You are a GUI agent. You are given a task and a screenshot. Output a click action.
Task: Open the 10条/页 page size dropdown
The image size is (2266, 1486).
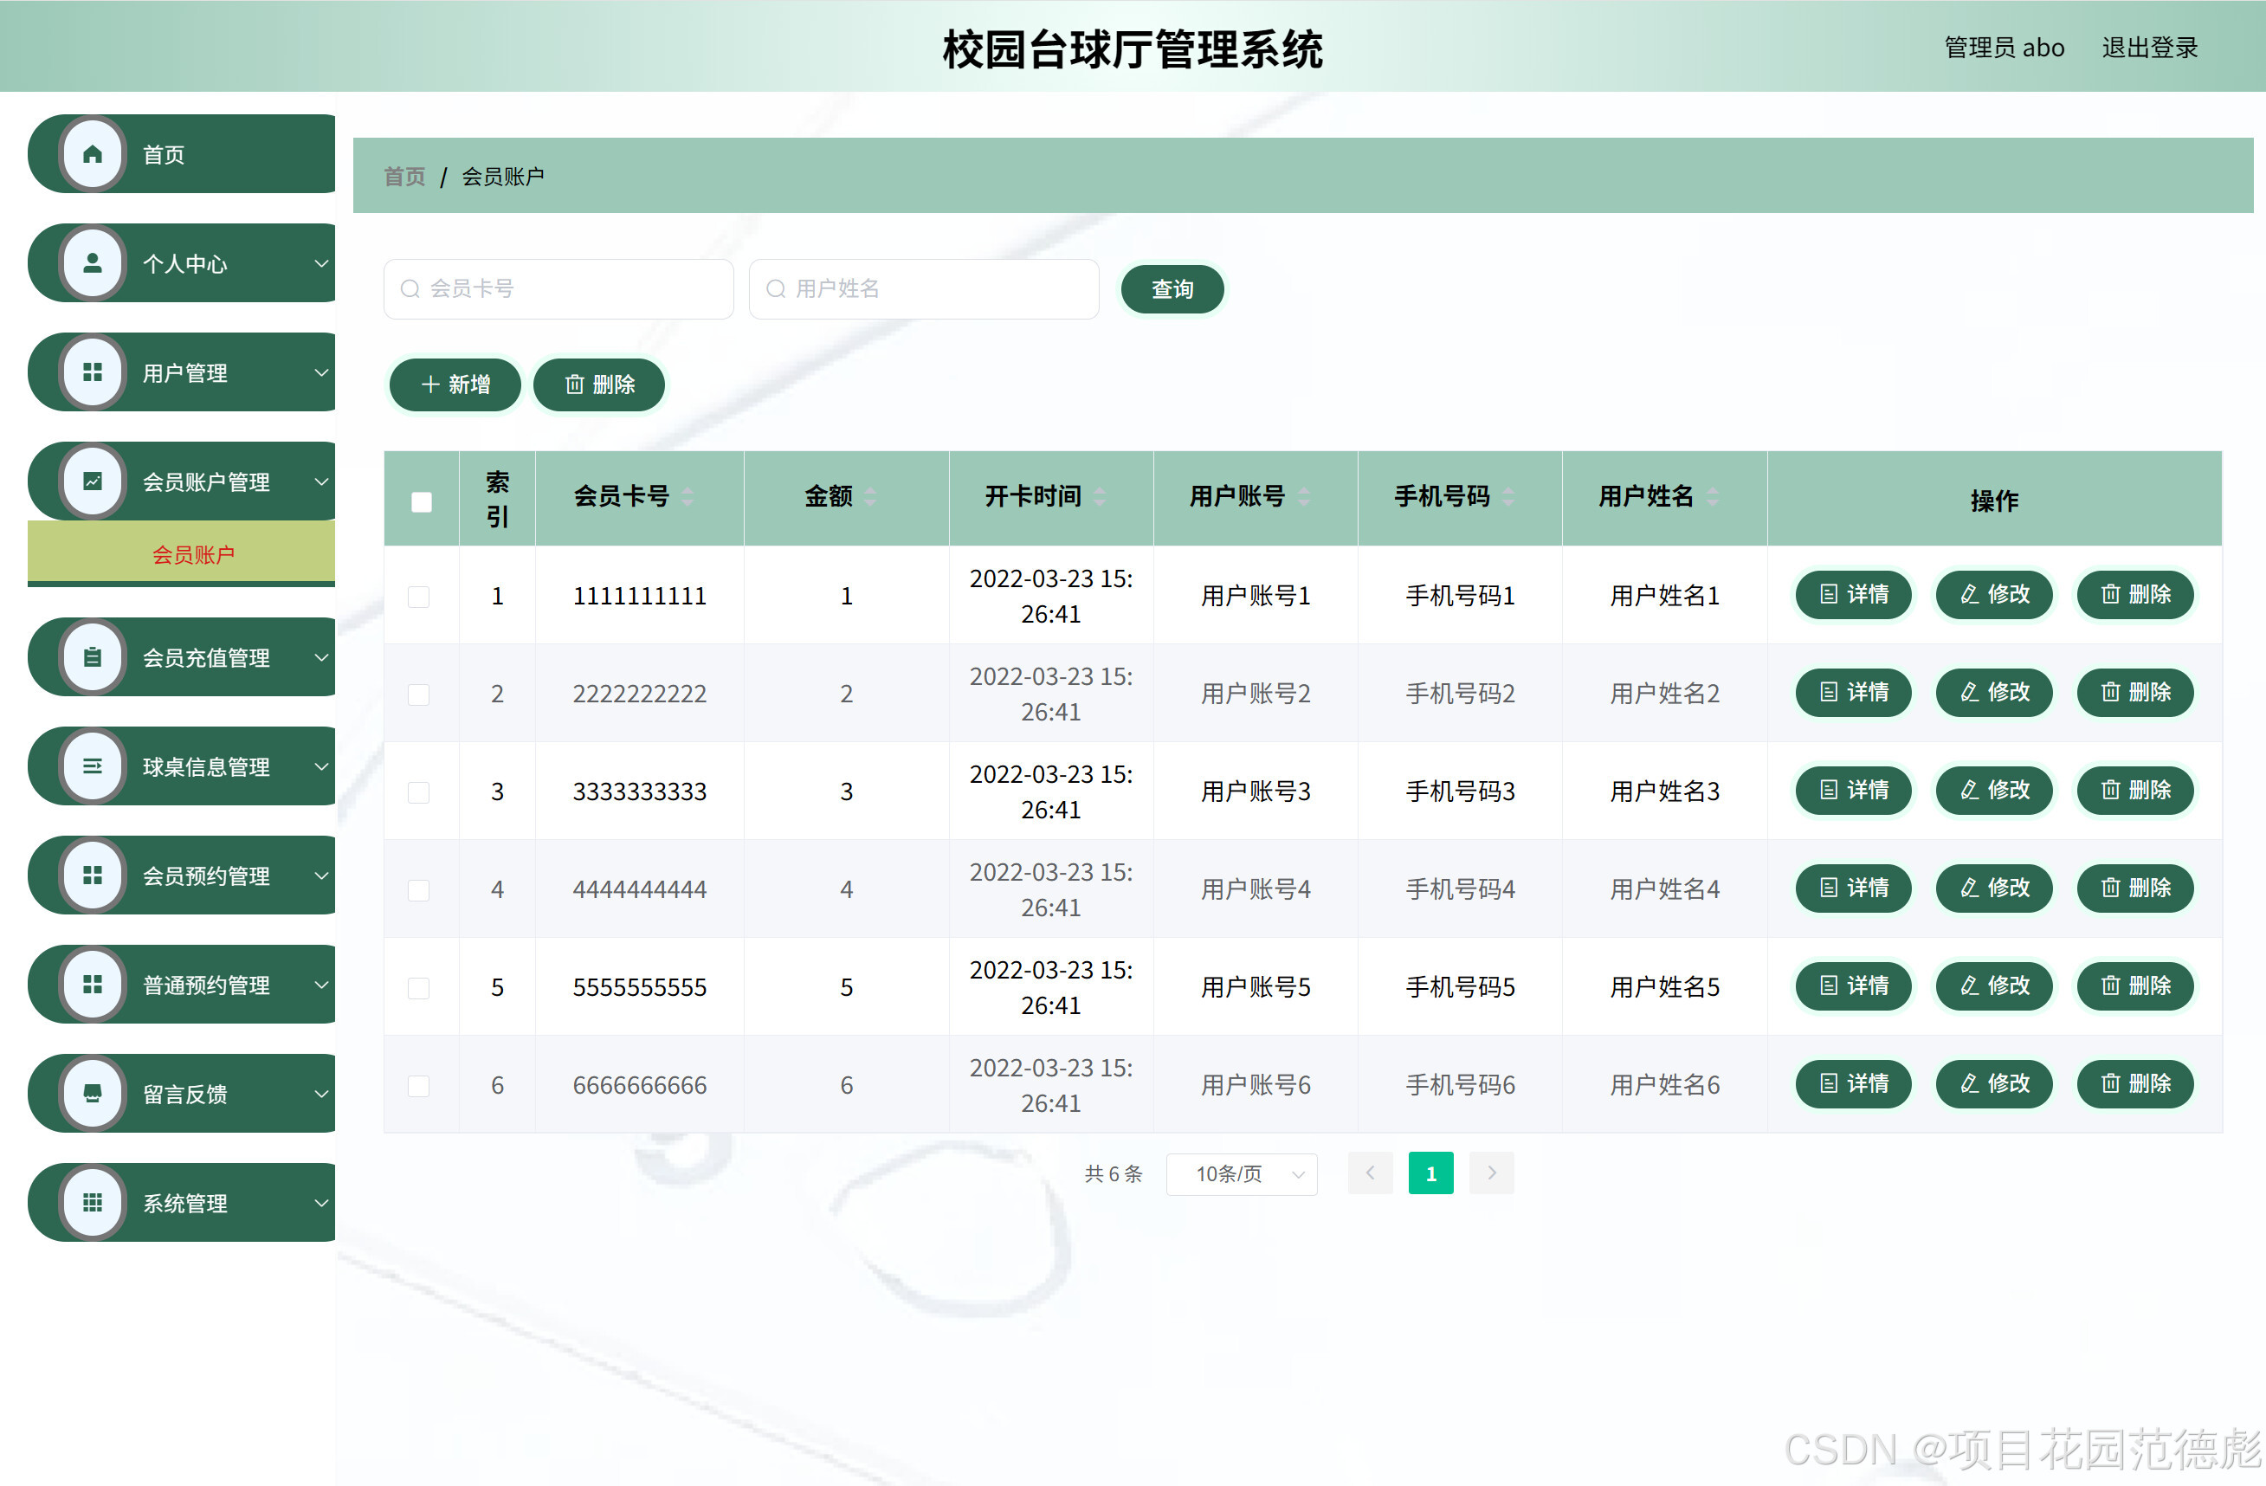point(1242,1173)
